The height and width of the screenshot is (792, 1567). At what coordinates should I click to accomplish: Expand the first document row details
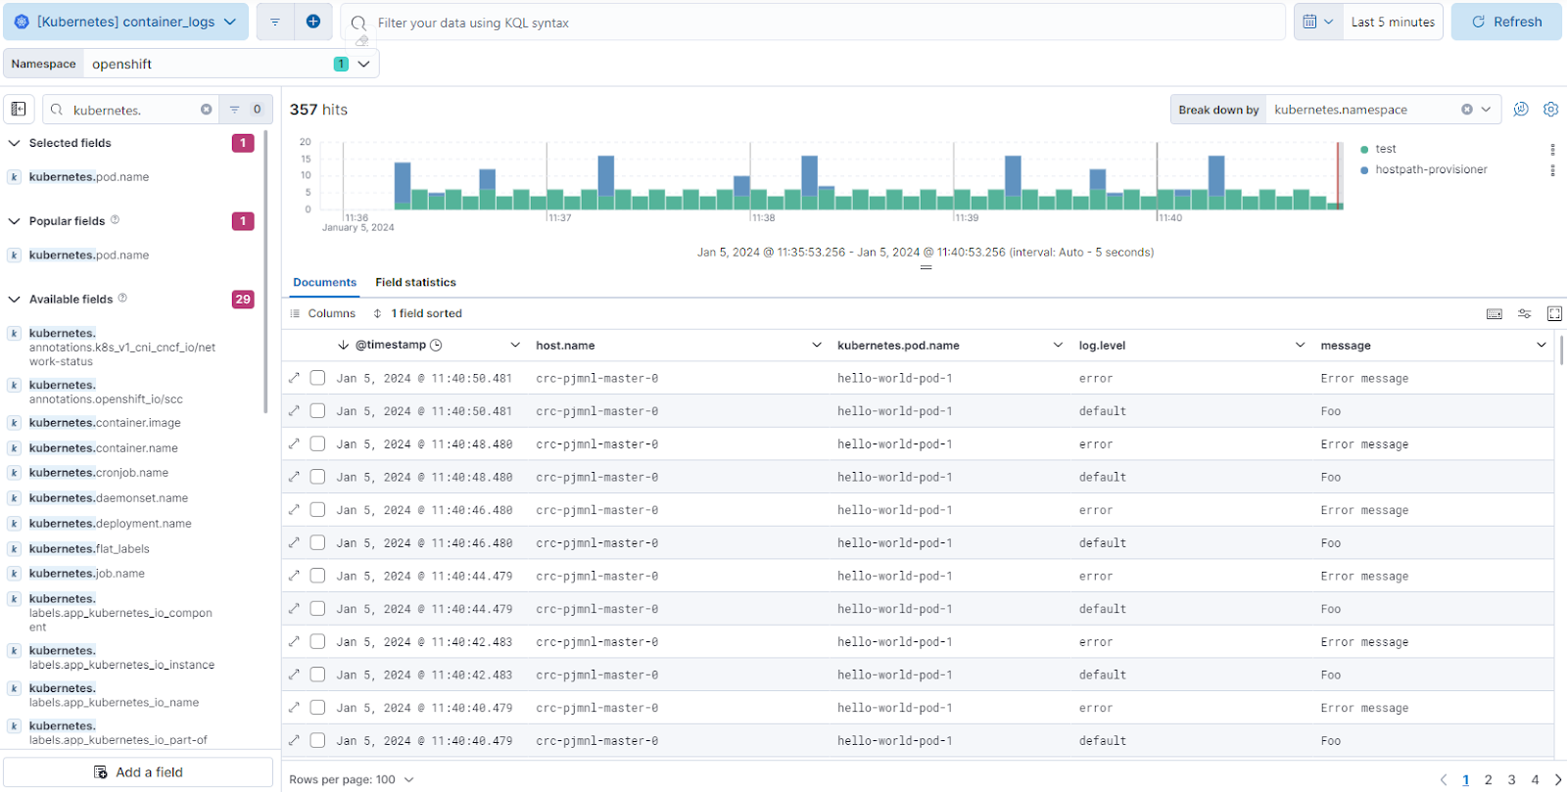click(294, 378)
